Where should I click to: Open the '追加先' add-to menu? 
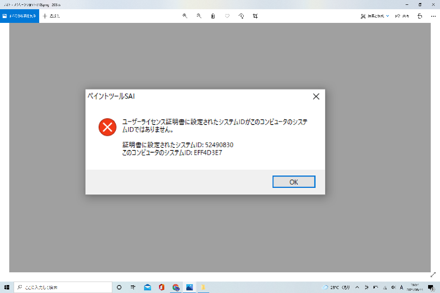click(x=51, y=16)
